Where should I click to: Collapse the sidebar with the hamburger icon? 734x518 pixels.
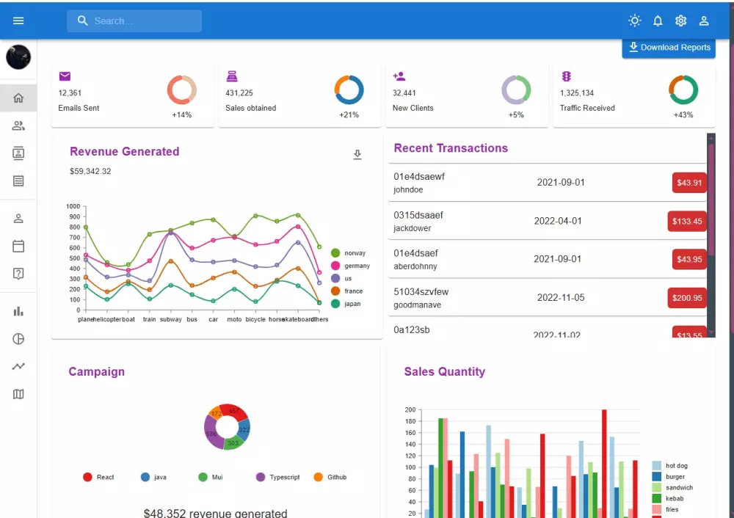coord(19,19)
